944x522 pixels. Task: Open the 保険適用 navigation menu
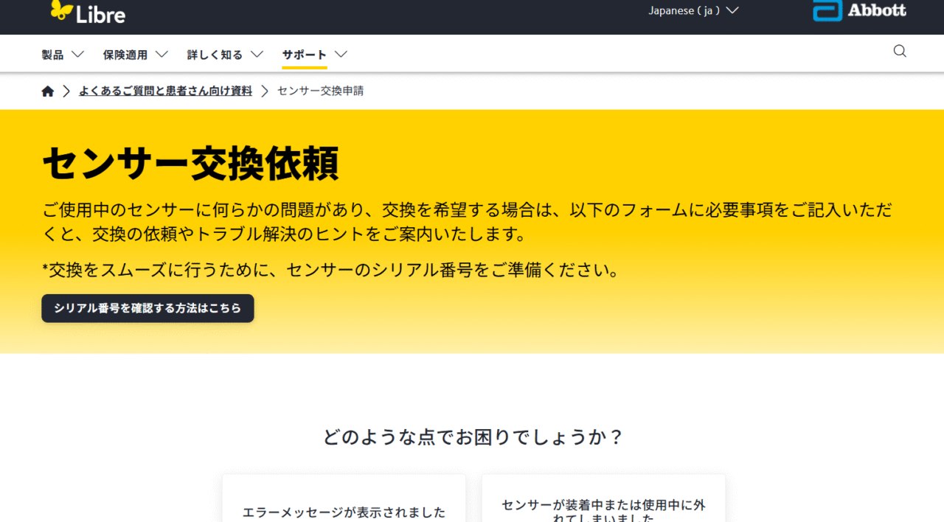point(125,55)
